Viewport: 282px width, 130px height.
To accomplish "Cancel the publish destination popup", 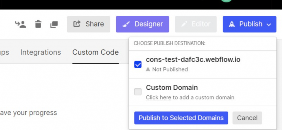I will [247, 118].
